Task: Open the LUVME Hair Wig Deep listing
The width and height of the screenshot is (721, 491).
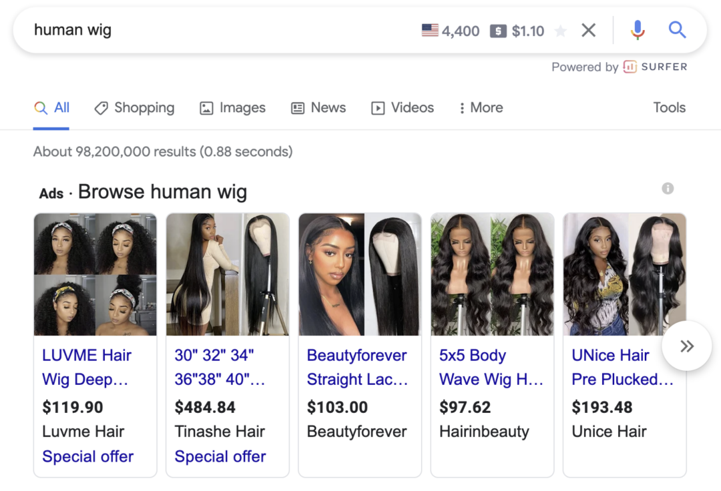Action: pos(86,367)
